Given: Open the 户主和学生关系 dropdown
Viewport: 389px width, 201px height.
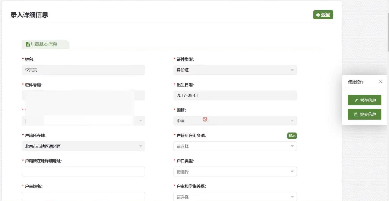Looking at the screenshot, I should click(235, 197).
